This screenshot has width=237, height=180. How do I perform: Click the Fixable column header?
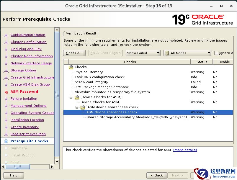(223, 62)
